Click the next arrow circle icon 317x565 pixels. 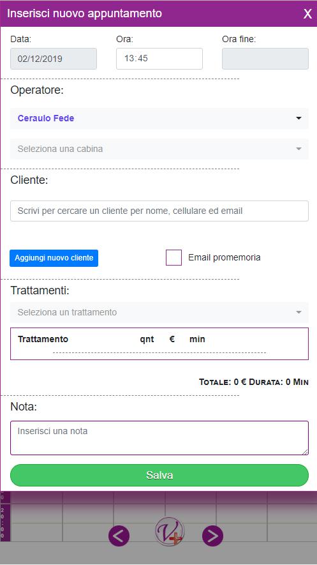(212, 536)
